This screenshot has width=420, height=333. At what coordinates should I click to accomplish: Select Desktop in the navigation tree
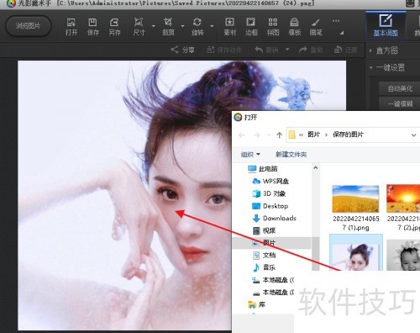[x=270, y=206]
